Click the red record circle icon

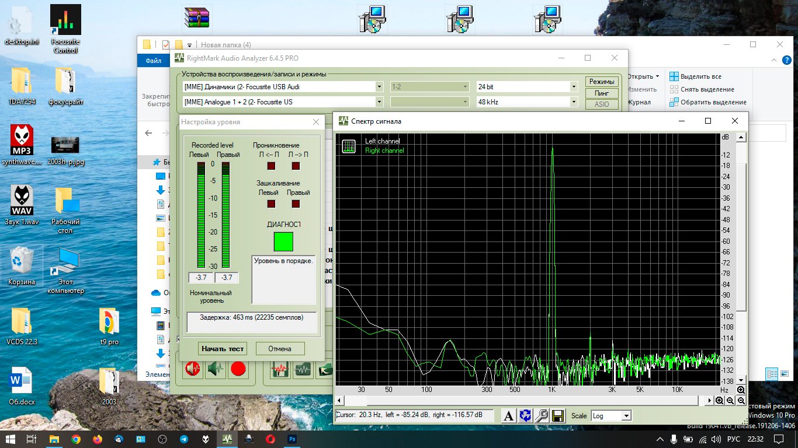click(x=238, y=369)
